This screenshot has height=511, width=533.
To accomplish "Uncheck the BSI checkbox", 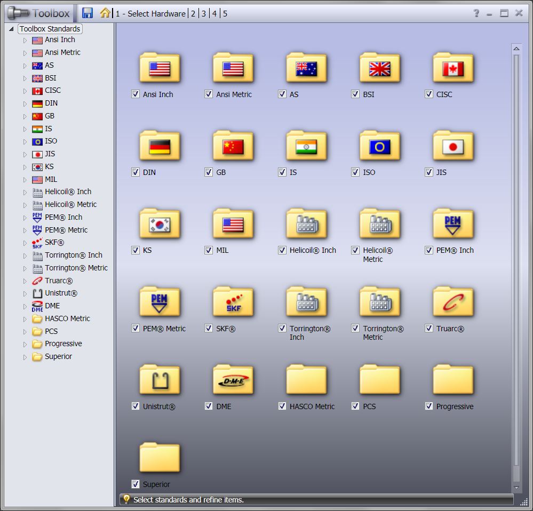I will click(x=355, y=94).
